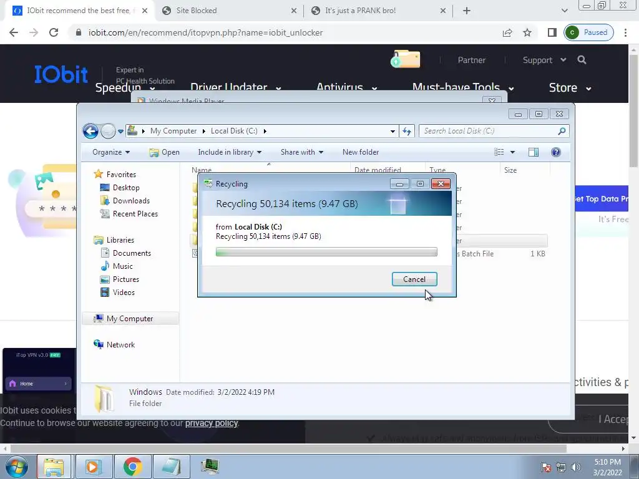The width and height of the screenshot is (639, 479).
Task: Open Explorer help icon
Action: click(x=556, y=152)
